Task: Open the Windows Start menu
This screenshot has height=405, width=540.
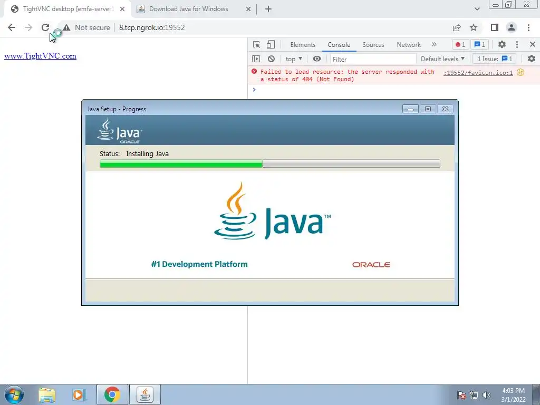Action: tap(14, 394)
